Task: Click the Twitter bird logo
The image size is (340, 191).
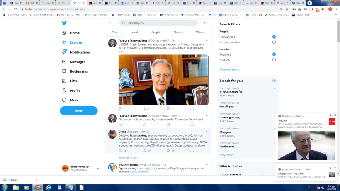Action: click(65, 23)
